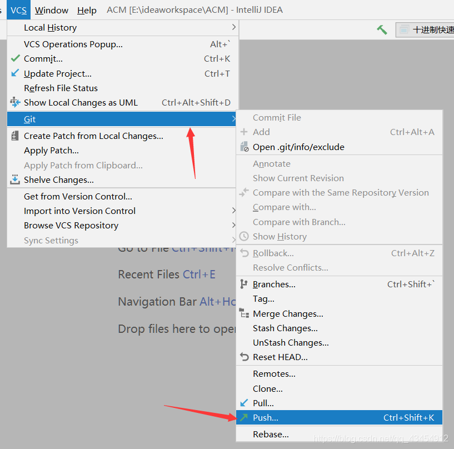Select Commit with the green checkmark icon
Screen dimensions: 454x449
pyautogui.click(x=42, y=58)
